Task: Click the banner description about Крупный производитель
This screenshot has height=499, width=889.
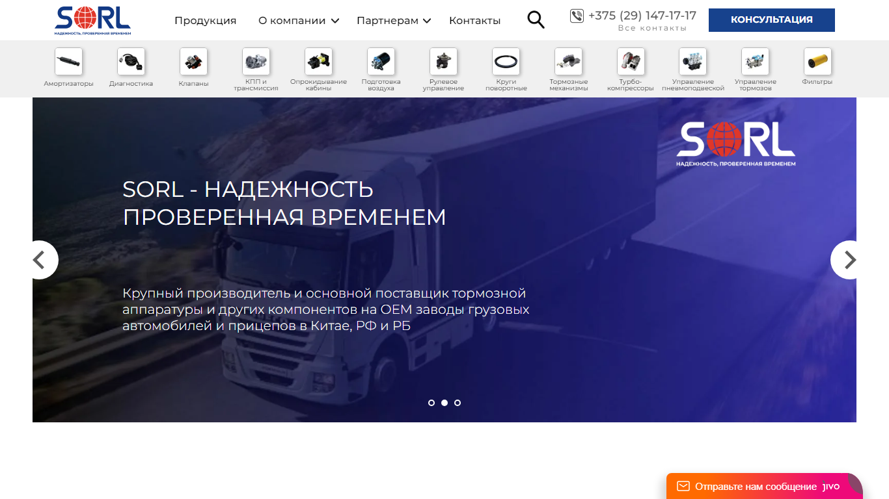Action: point(326,309)
